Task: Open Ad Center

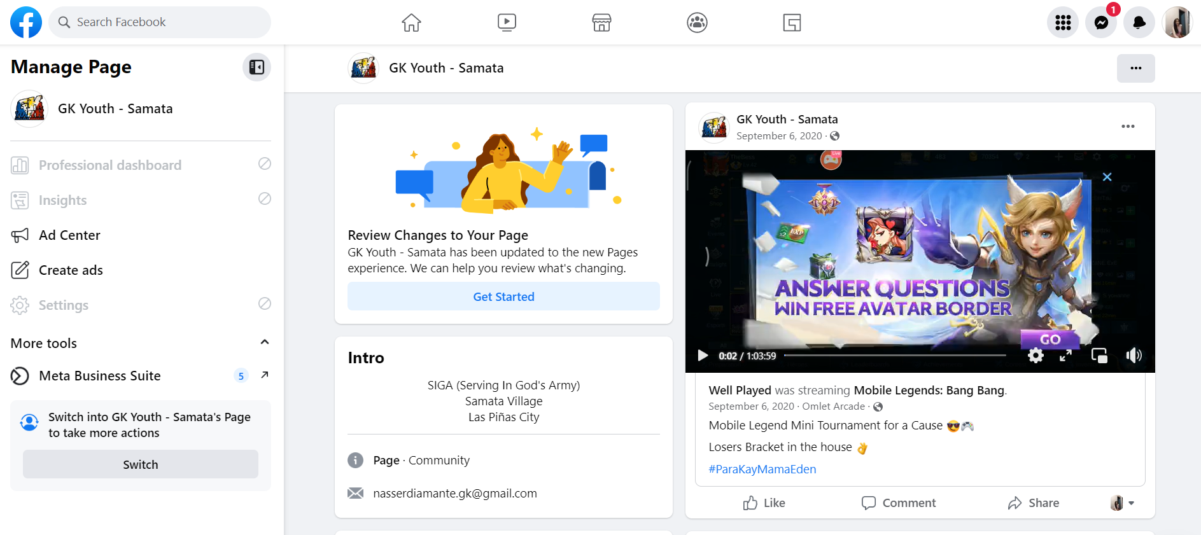Action: click(x=141, y=235)
